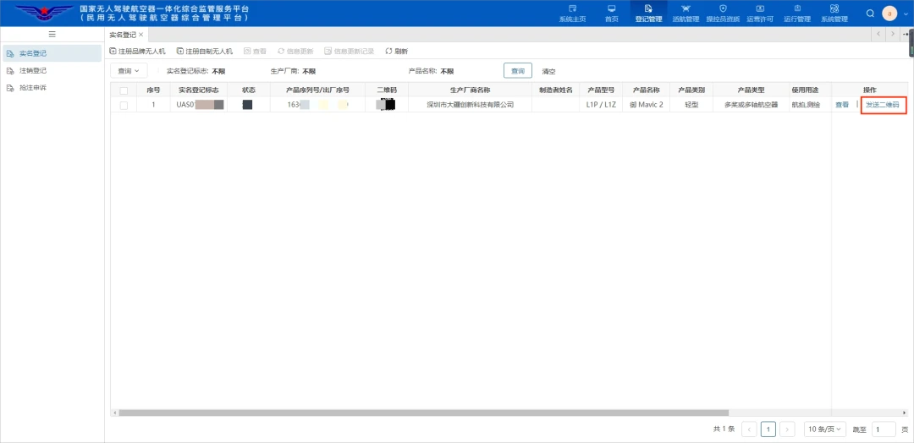Click the greyed 查看 toolbar button
Image resolution: width=914 pixels, height=443 pixels.
coord(255,52)
